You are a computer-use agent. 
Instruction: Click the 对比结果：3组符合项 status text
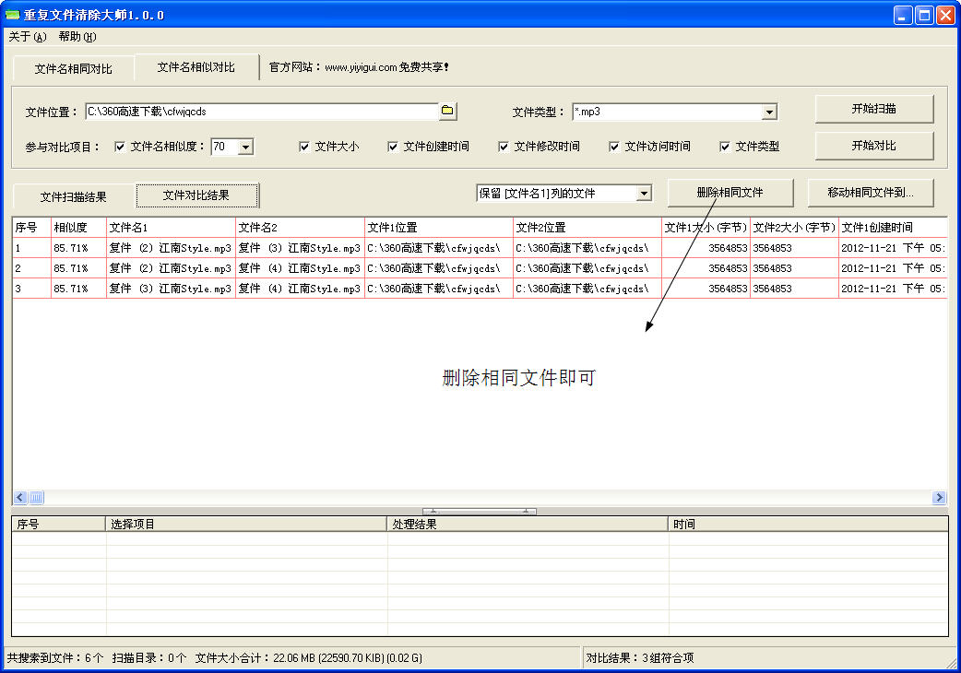pyautogui.click(x=639, y=657)
